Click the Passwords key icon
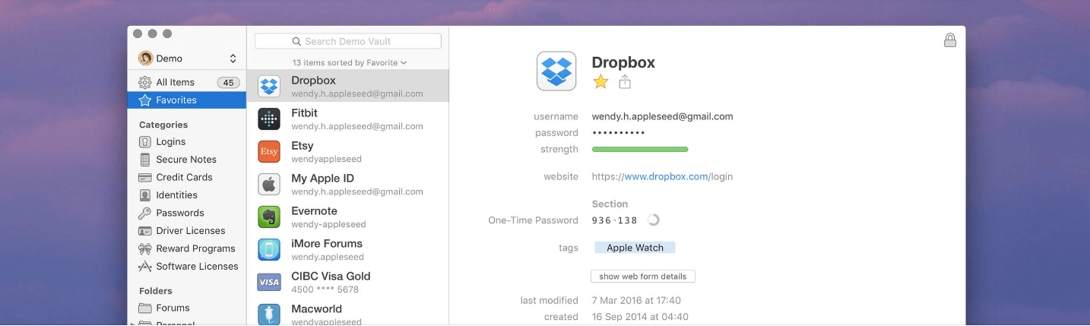1090x326 pixels. tap(145, 213)
